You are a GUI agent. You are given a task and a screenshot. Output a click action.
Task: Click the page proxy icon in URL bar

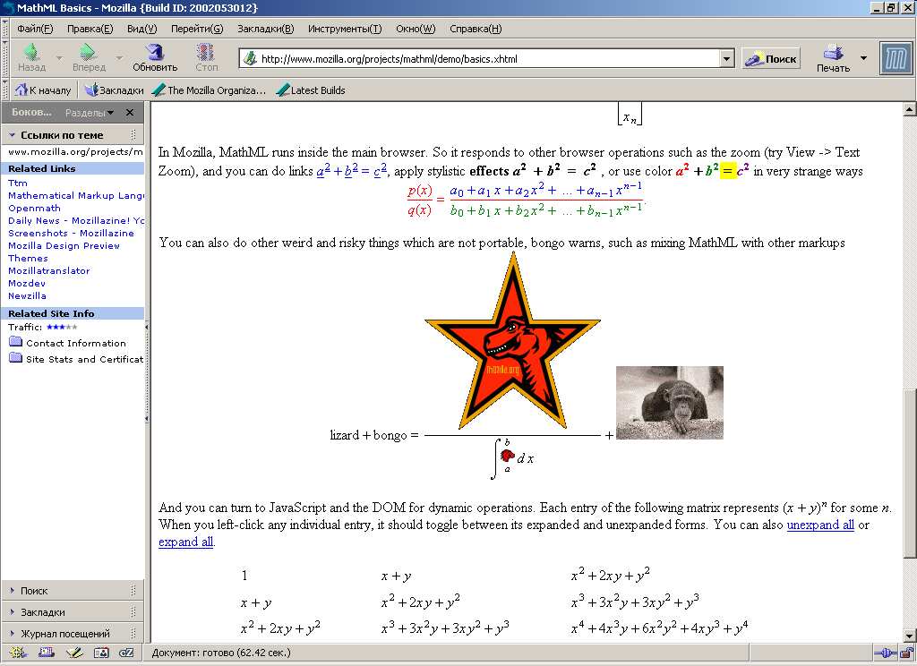pos(251,58)
